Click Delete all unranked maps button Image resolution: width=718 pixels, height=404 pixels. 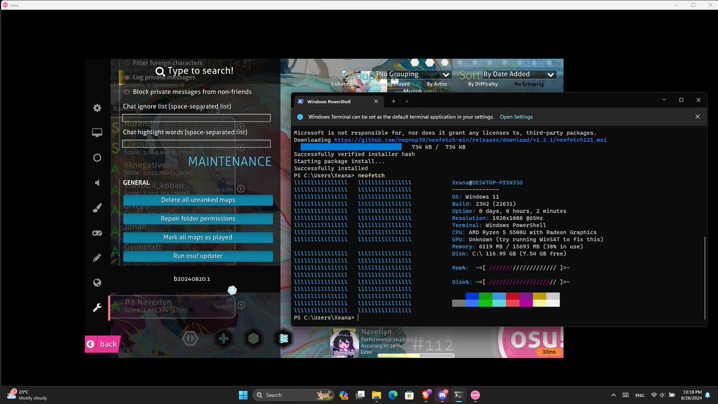click(198, 200)
